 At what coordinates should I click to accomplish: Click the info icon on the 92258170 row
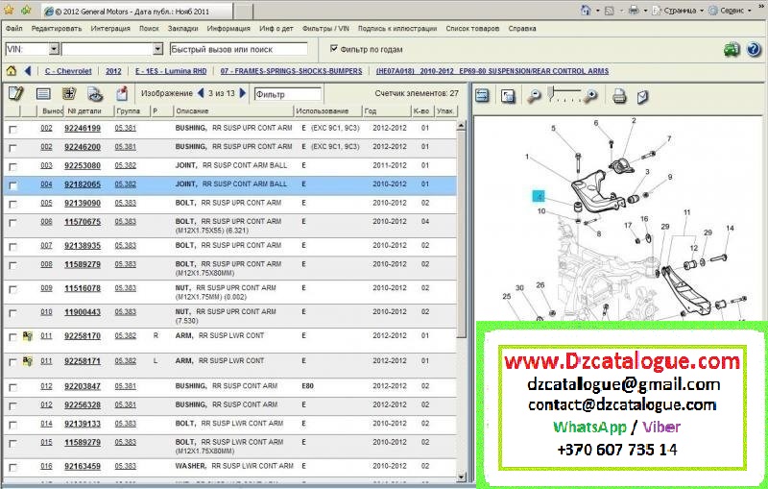[28, 336]
